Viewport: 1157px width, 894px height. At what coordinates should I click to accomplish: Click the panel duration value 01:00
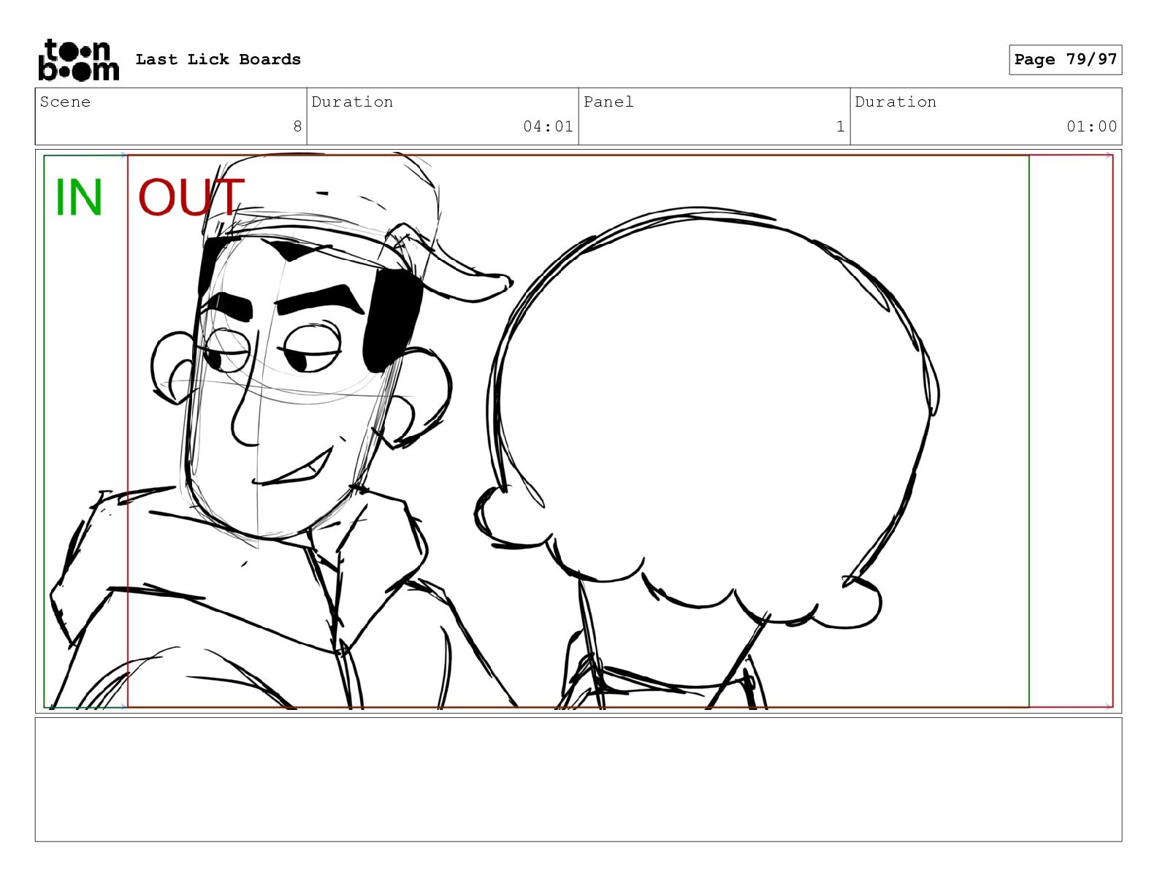tap(1091, 126)
